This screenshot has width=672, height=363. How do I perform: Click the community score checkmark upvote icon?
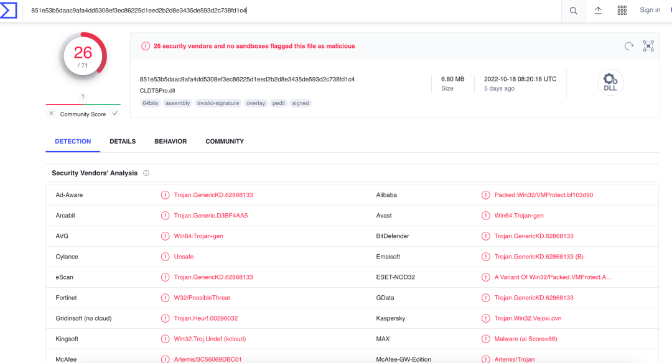[x=115, y=113]
